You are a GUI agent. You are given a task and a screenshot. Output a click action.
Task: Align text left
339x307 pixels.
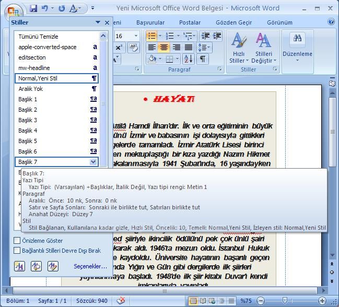coord(152,47)
